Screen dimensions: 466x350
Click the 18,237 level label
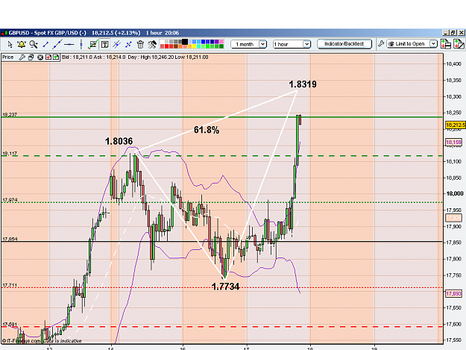(x=10, y=114)
